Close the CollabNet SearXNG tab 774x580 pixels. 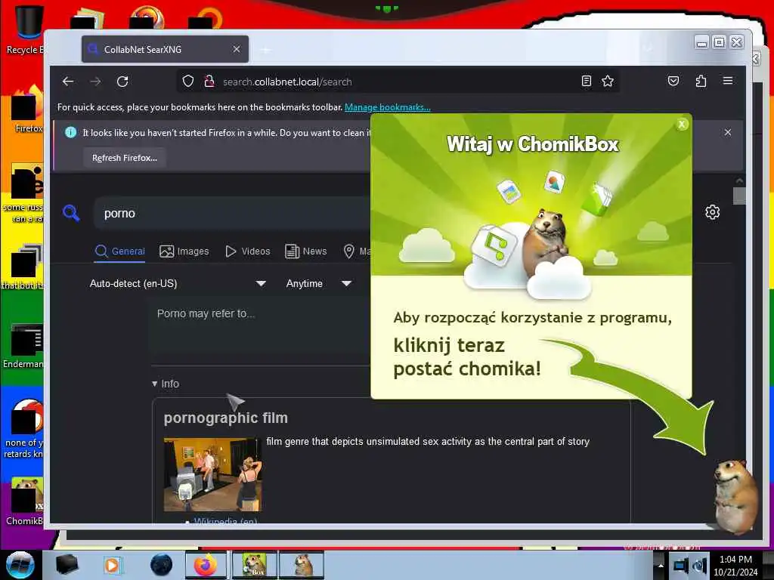[237, 49]
